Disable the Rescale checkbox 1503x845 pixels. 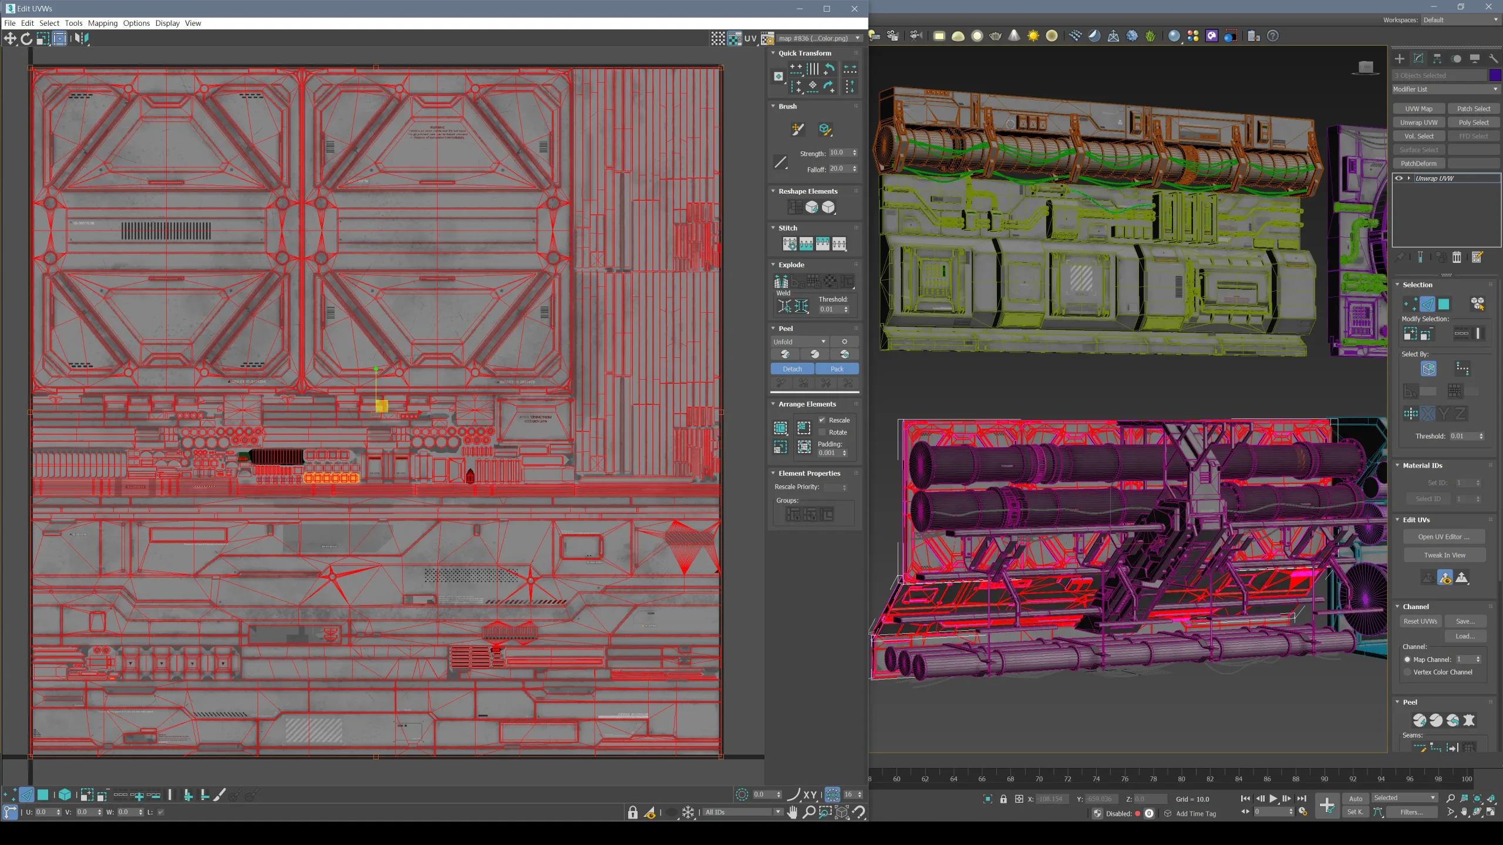pos(822,420)
